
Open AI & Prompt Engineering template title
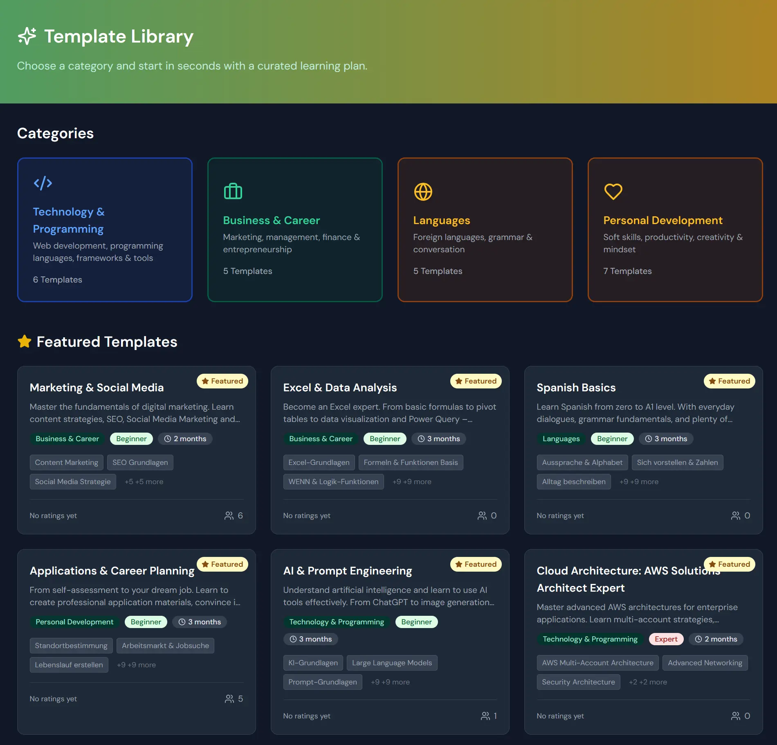coord(348,571)
